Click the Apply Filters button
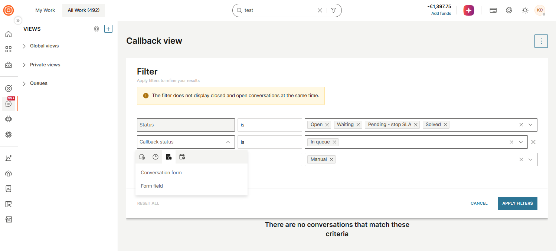 pyautogui.click(x=517, y=203)
